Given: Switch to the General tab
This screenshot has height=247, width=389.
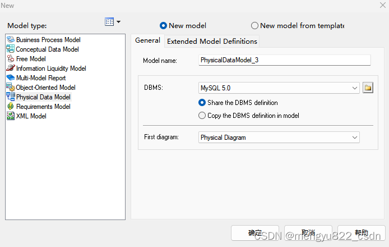Looking at the screenshot, I should click(147, 40).
